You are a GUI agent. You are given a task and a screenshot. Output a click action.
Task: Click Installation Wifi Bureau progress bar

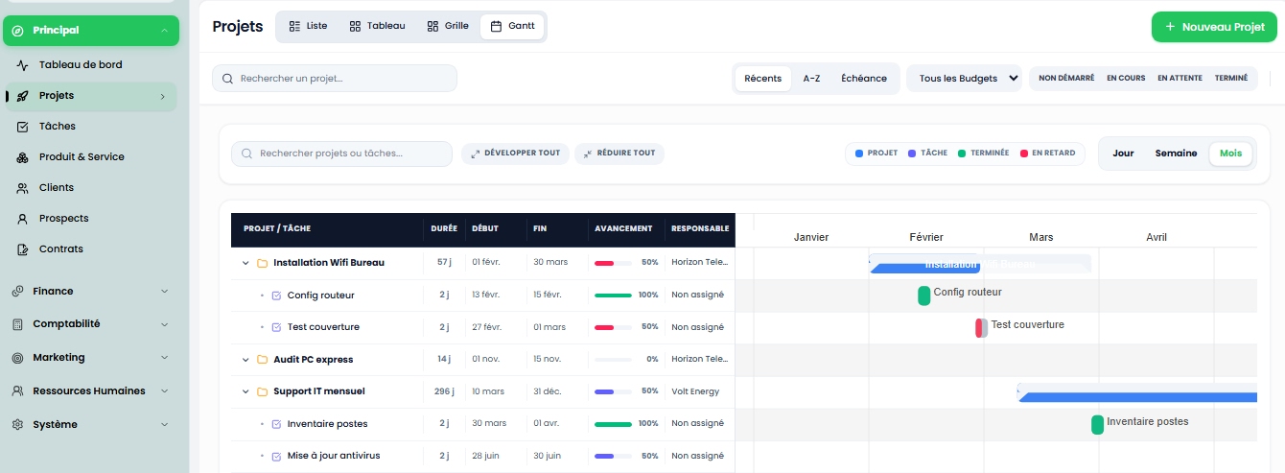(613, 263)
